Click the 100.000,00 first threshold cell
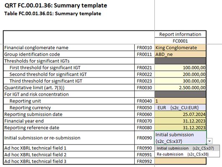The width and height of the screenshot is (222, 167). [180, 68]
